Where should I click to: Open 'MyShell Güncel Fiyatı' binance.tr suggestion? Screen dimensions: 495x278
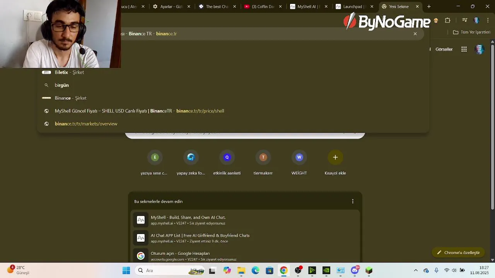[233, 111]
